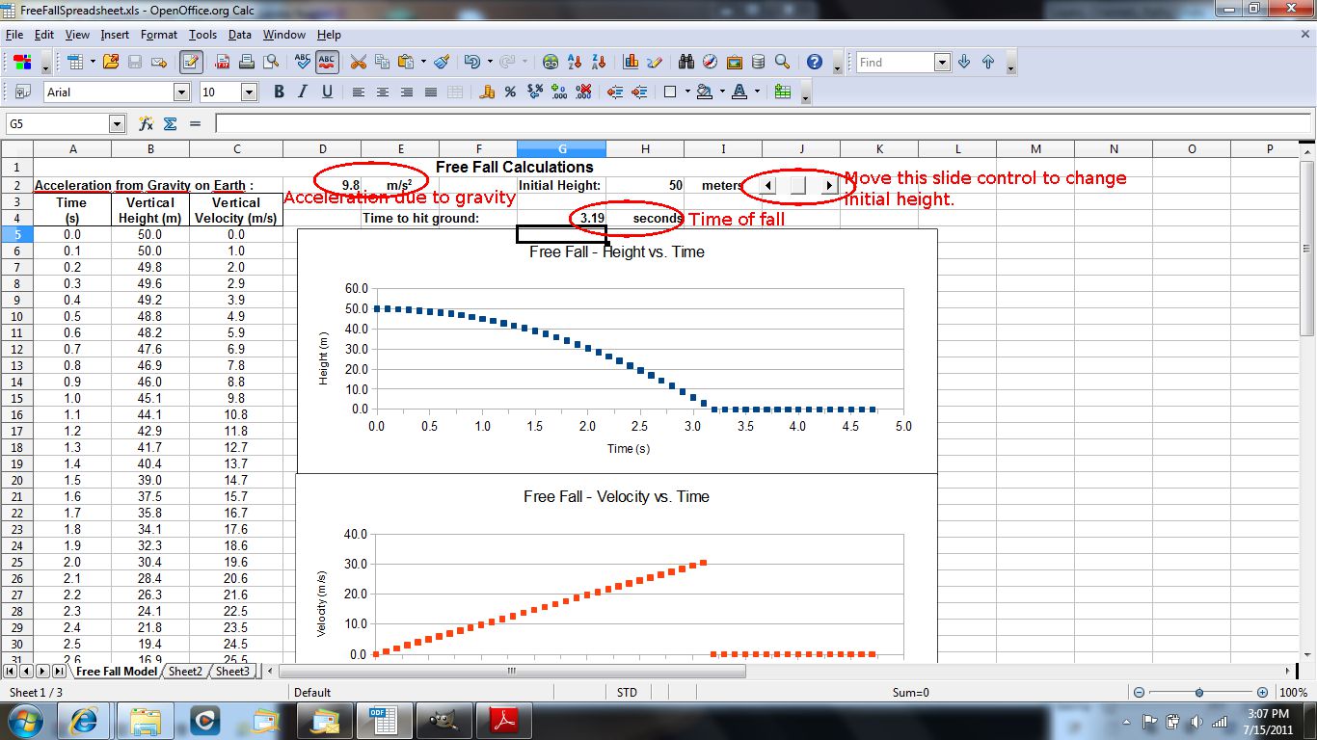This screenshot has height=740, width=1317.
Task: Open the Function Wizard
Action: pyautogui.click(x=147, y=122)
